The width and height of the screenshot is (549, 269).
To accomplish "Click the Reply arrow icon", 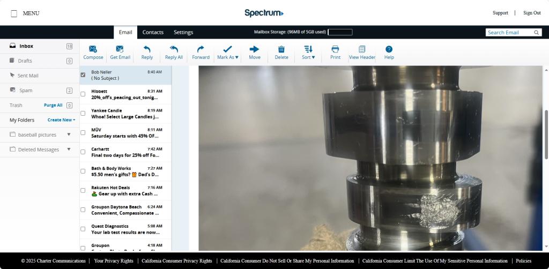I will [147, 49].
